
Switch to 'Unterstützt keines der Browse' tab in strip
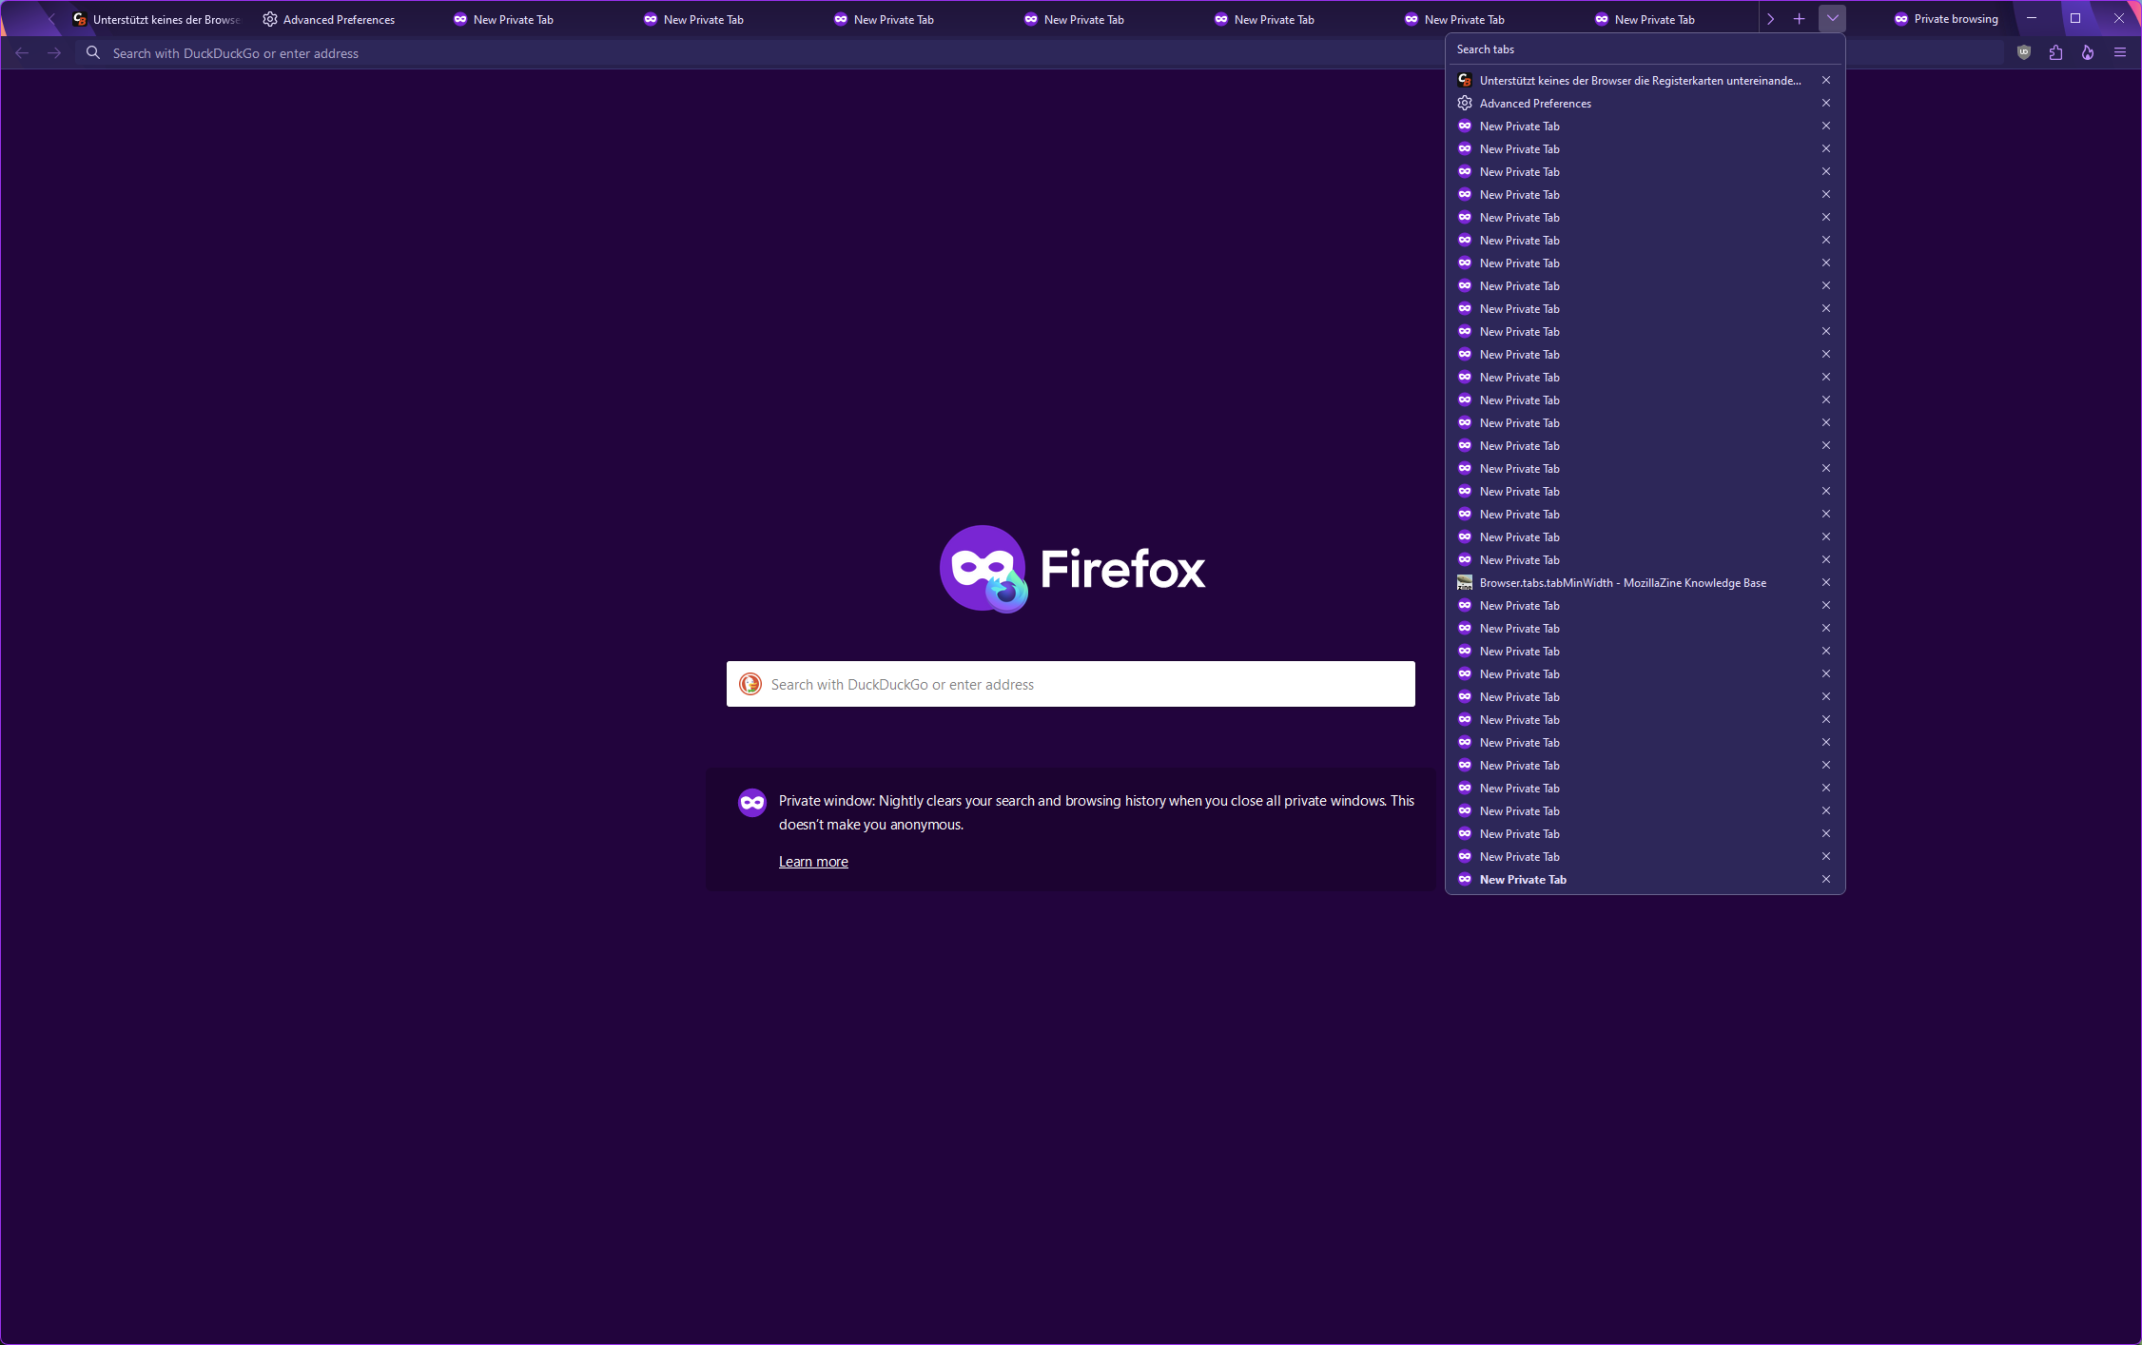pos(157,19)
